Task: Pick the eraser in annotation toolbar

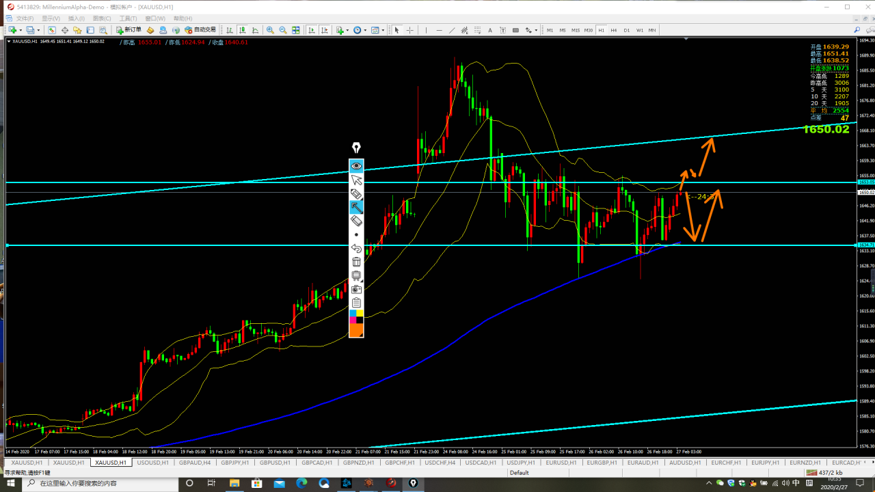Action: tap(356, 221)
